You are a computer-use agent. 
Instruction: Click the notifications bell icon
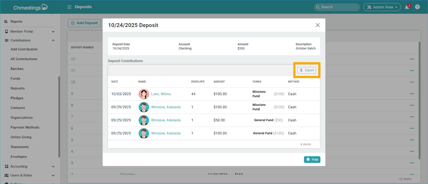click(x=407, y=7)
